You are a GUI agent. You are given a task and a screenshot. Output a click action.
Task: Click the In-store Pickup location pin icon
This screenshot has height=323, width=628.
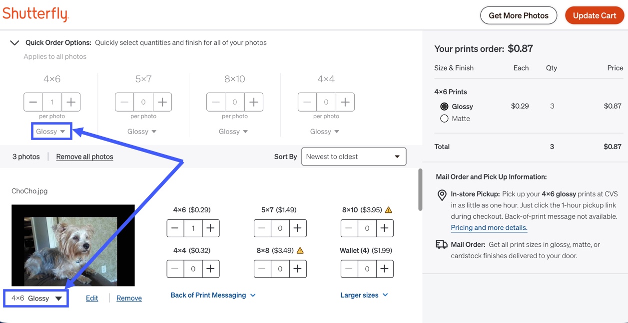pos(442,195)
